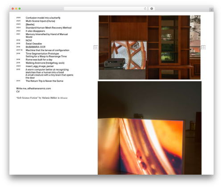Screen dimensions: 223x188
Task: Go to the next slide using the right arrow icon
Action: click(x=203, y=48)
